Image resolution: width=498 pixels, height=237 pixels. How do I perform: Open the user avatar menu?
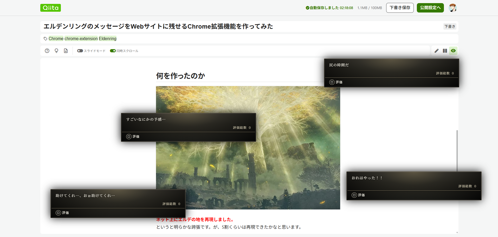tap(453, 8)
